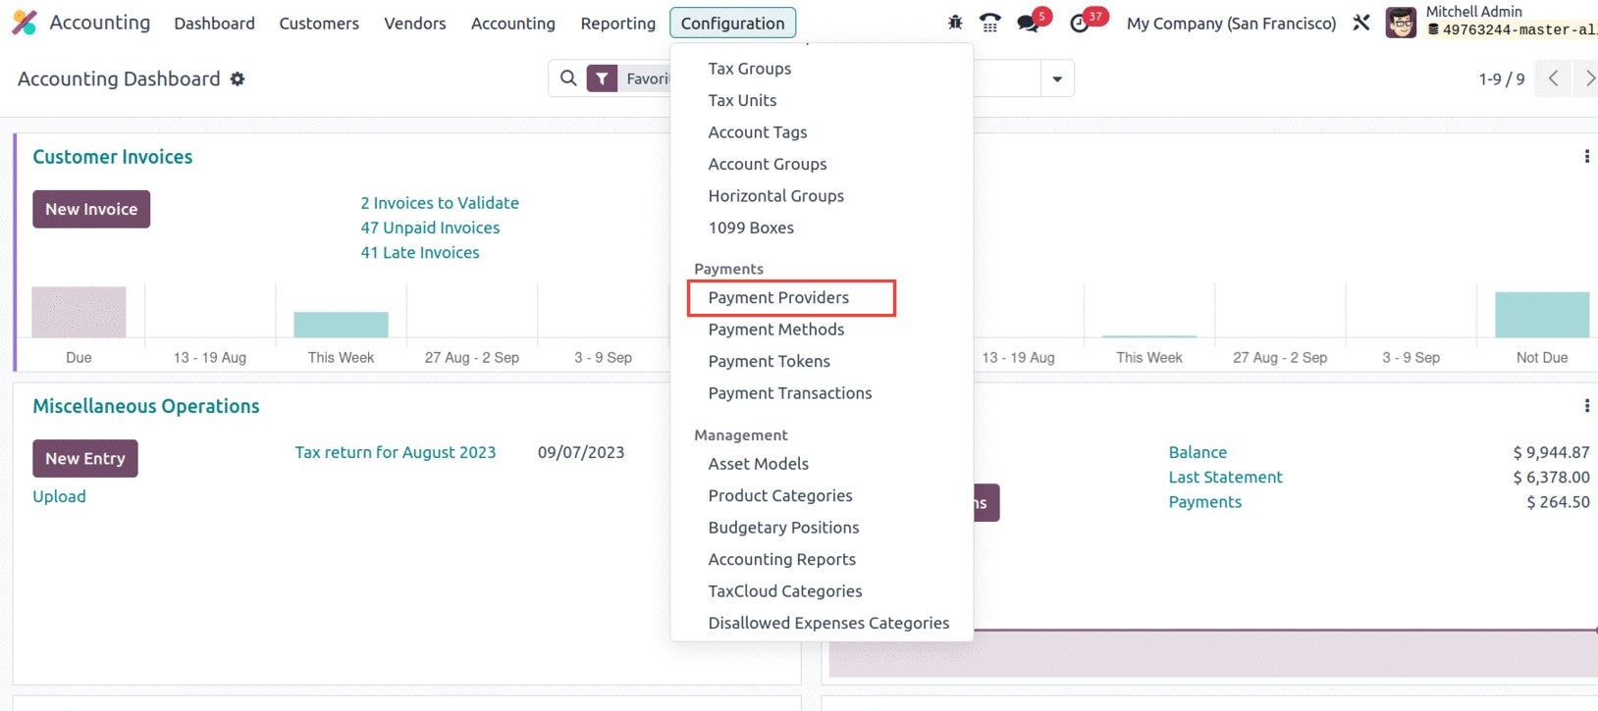Open the VoIP phone icon
Image resolution: width=1598 pixels, height=711 pixels.
(x=990, y=23)
